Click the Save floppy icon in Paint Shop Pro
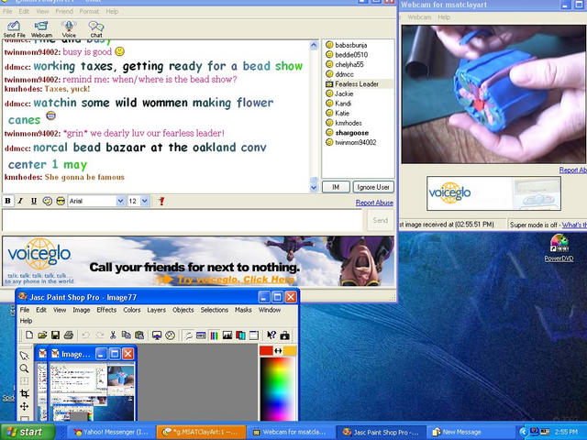The image size is (587, 440). coord(55,335)
